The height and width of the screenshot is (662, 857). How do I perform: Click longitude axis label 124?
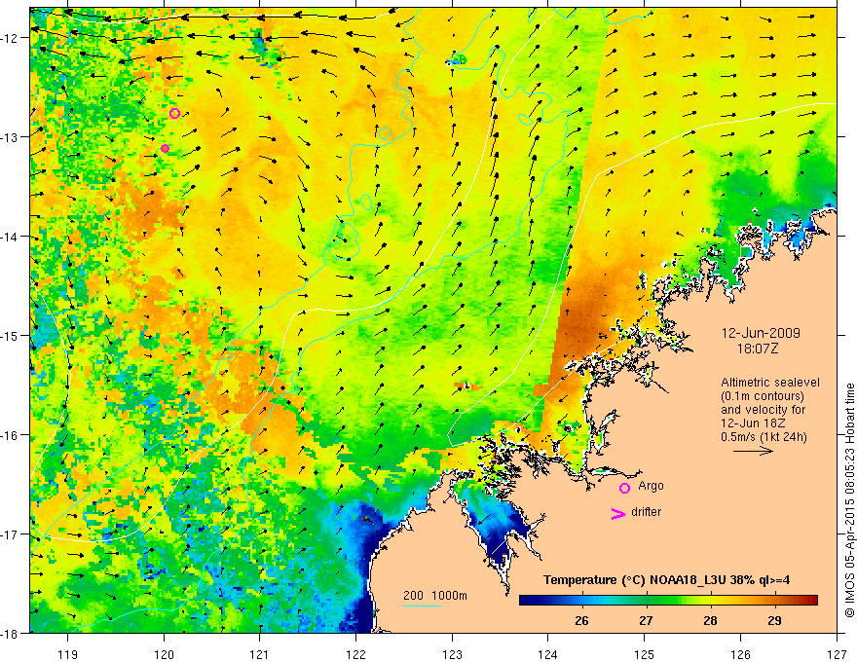(x=548, y=654)
